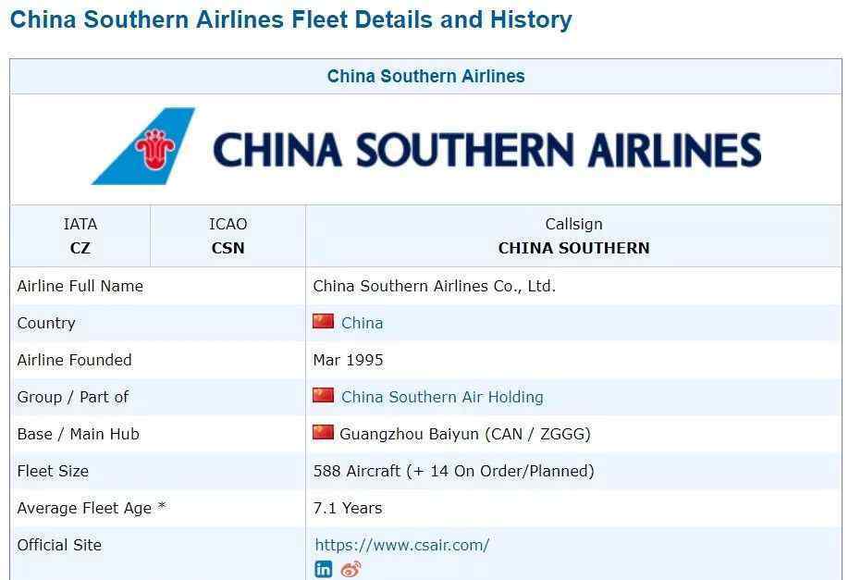Open the LinkedIn icon link

point(324,569)
